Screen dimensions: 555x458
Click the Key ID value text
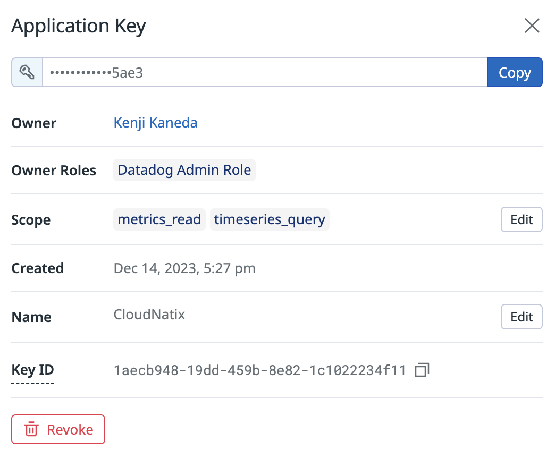(x=259, y=370)
